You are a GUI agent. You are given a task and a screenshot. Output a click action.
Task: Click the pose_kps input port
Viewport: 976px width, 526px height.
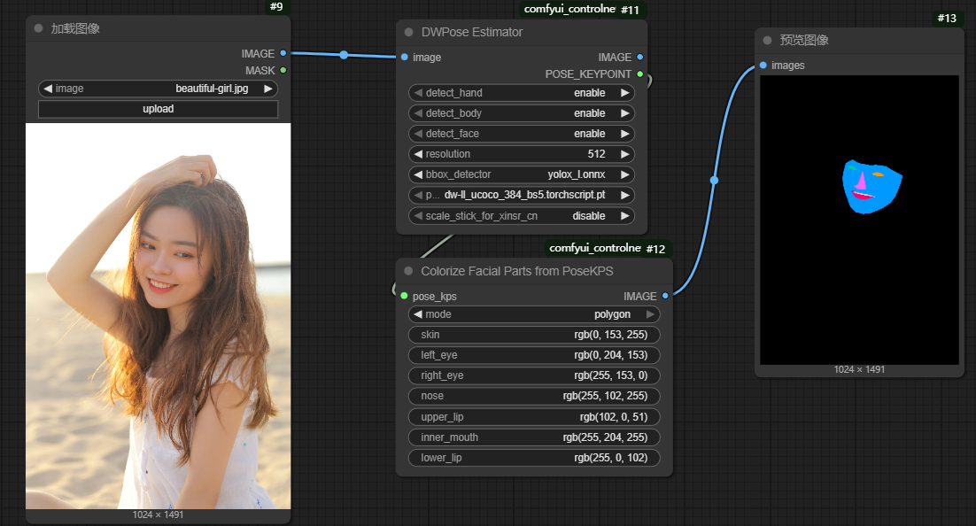405,297
